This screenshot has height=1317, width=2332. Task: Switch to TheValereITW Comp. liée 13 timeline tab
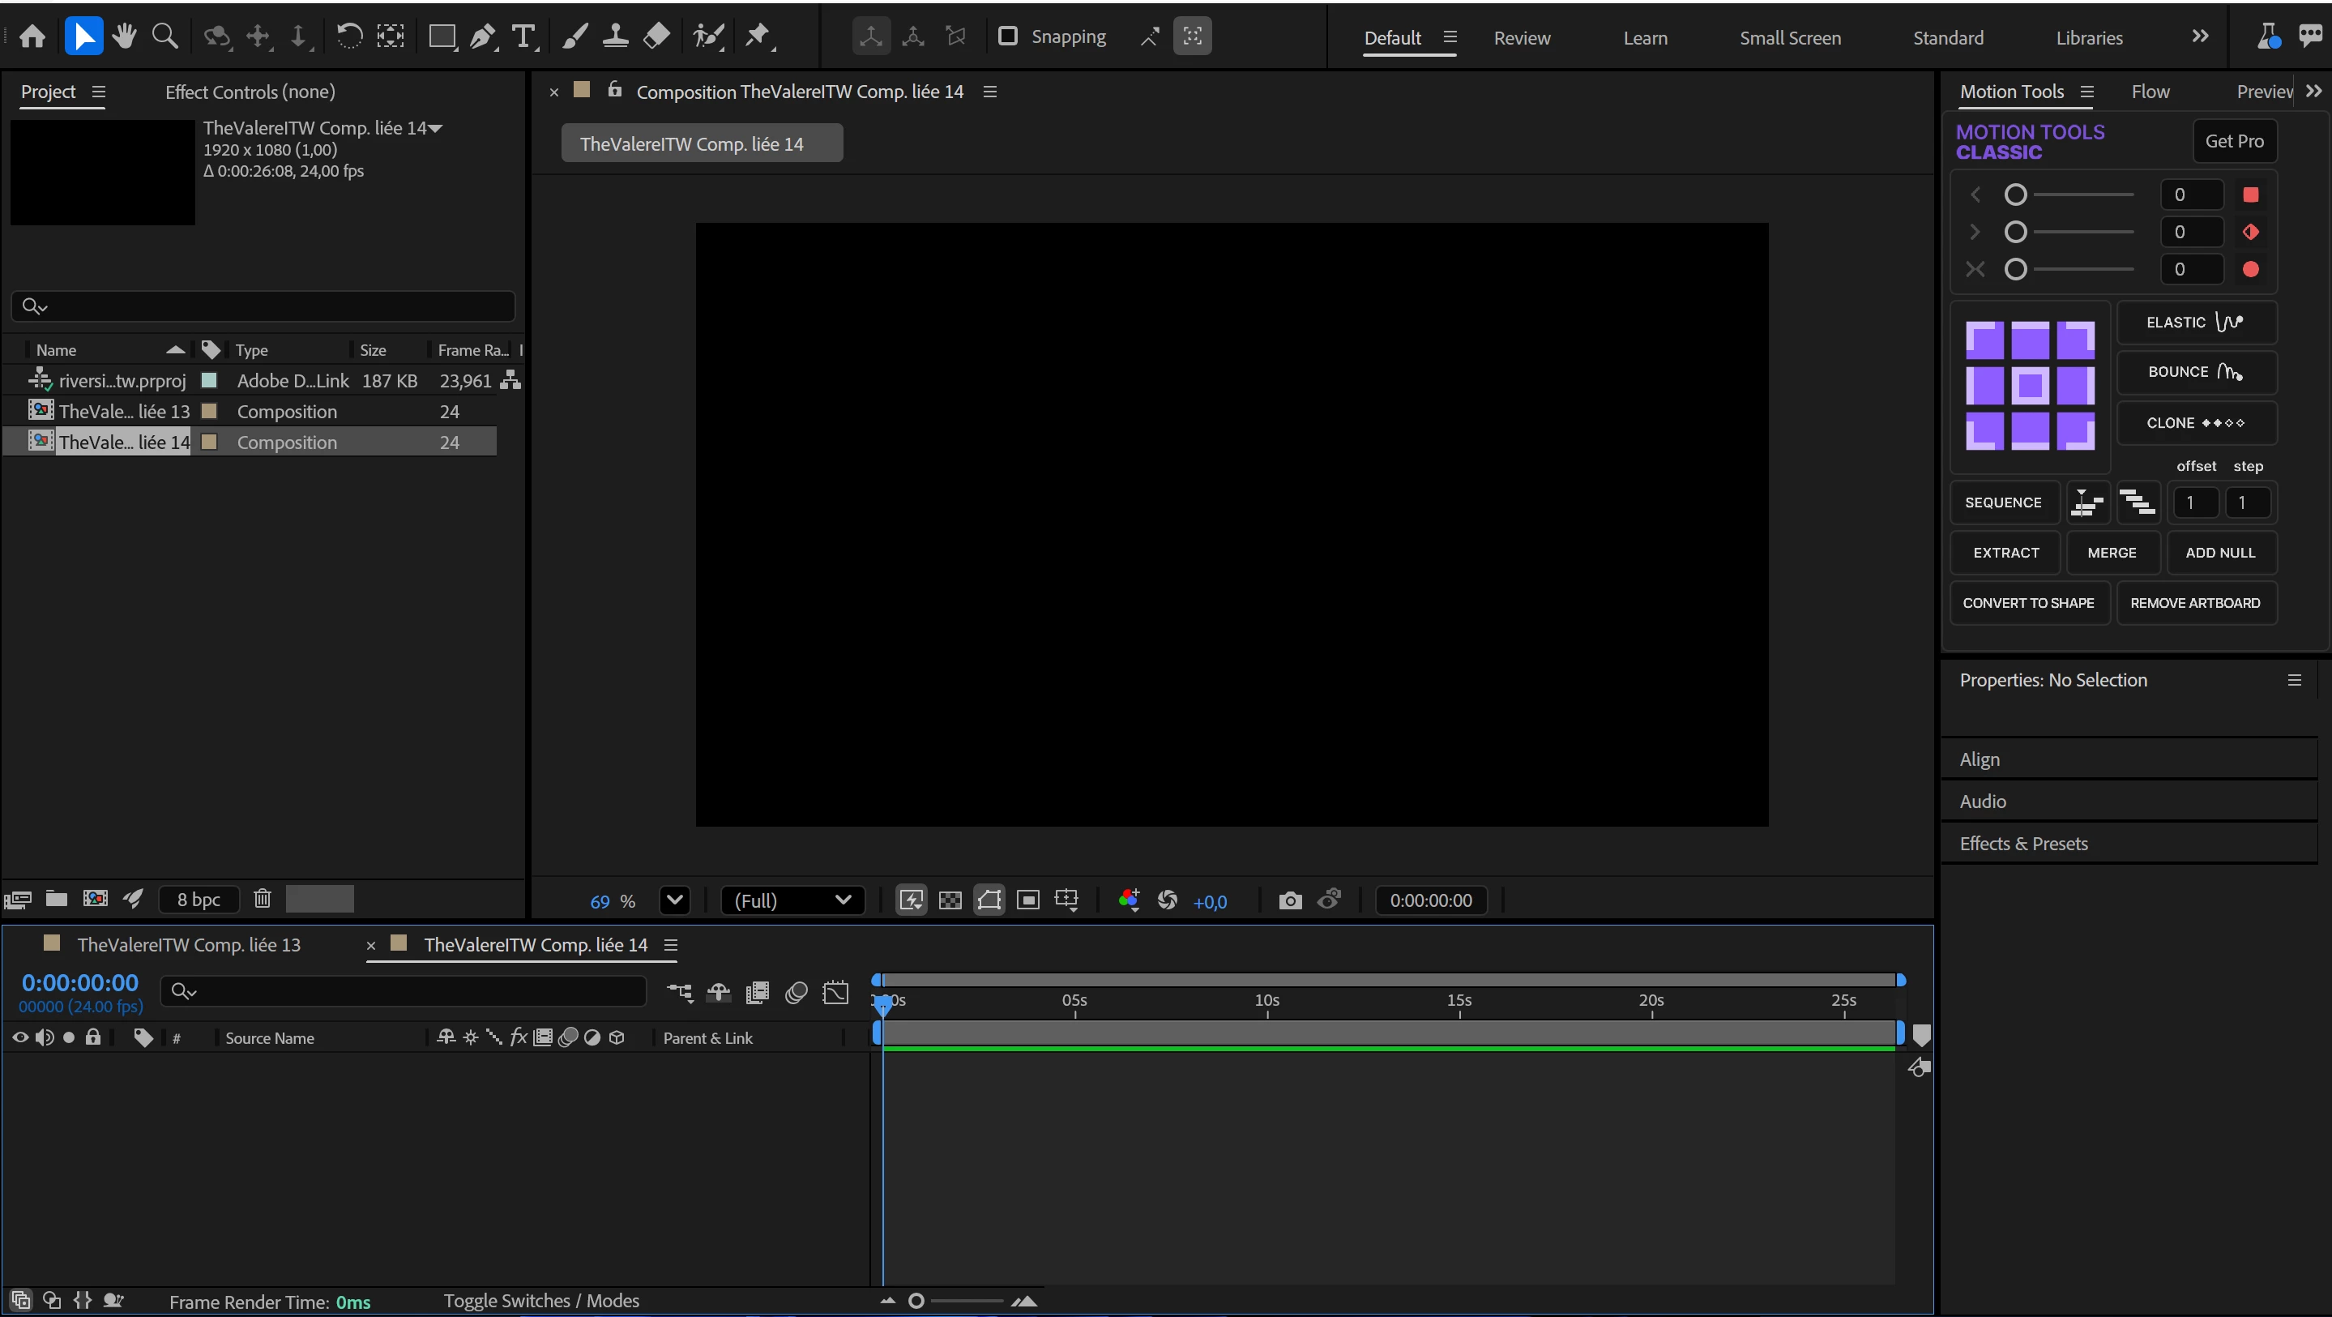[x=188, y=945]
